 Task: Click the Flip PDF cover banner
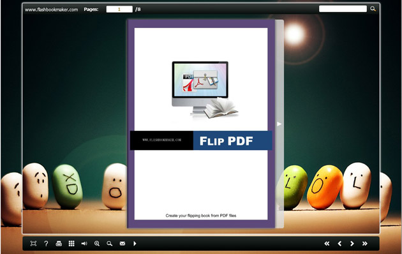[x=201, y=140]
